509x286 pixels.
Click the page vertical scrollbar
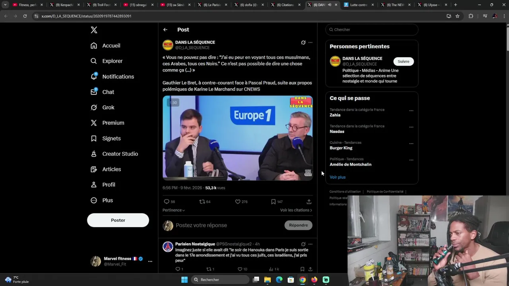pyautogui.click(x=507, y=40)
